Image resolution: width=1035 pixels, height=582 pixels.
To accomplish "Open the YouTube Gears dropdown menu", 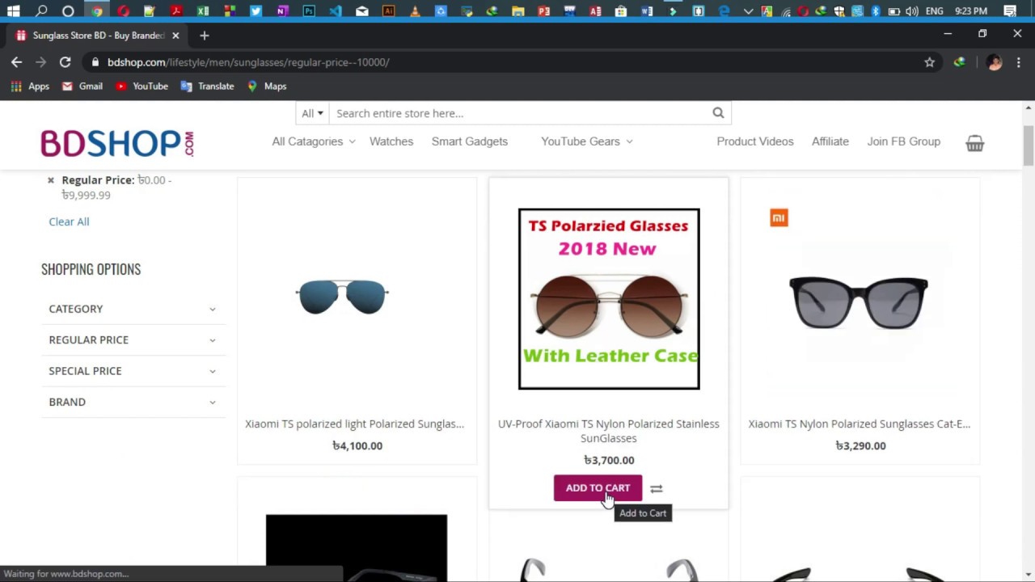I will (x=587, y=141).
